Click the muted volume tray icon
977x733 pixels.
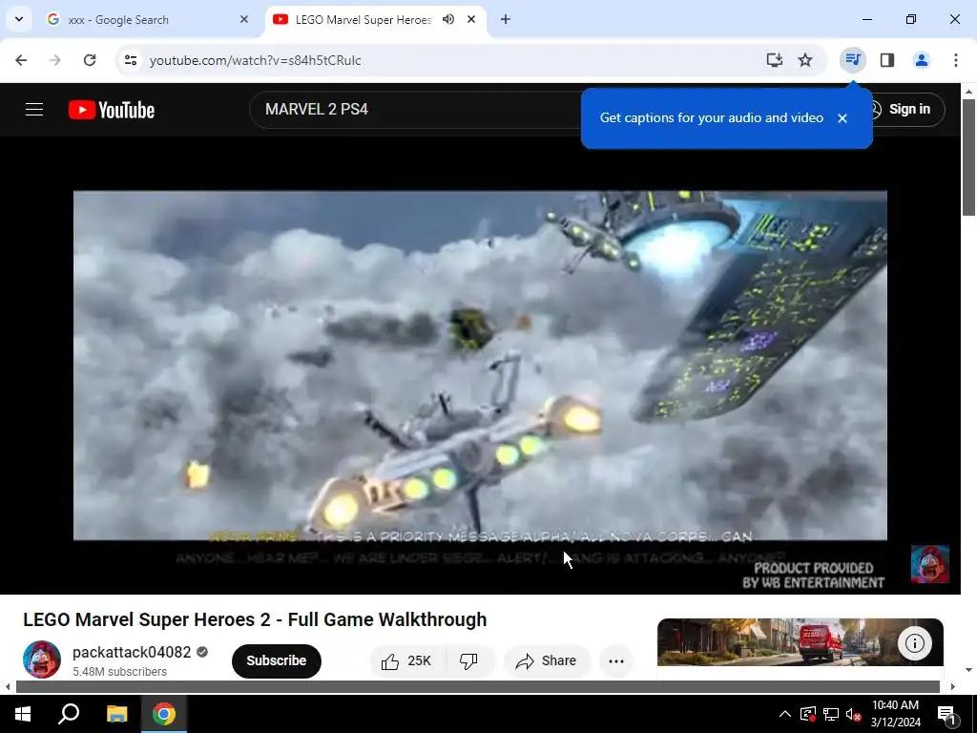point(853,714)
